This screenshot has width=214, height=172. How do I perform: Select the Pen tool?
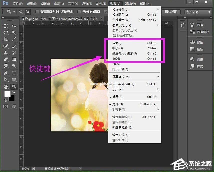click(x=6, y=73)
